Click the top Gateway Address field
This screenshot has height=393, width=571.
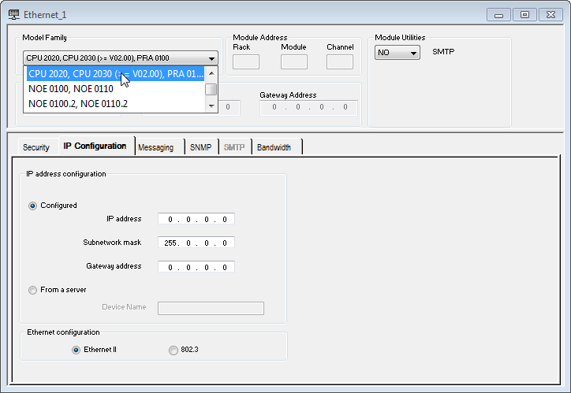point(309,108)
